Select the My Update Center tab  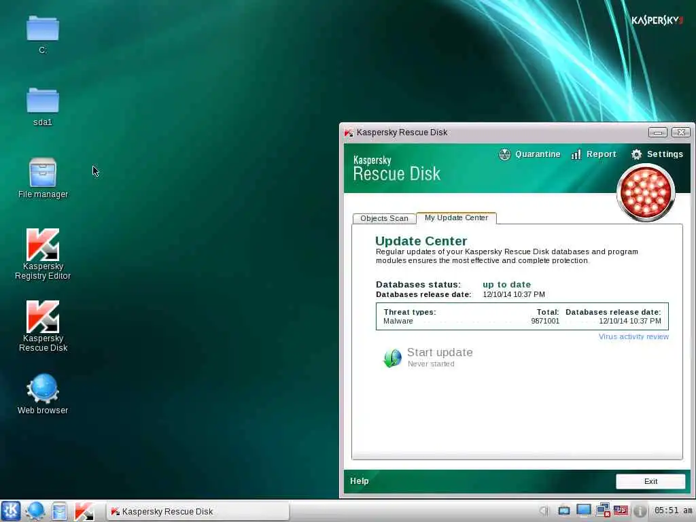(456, 217)
